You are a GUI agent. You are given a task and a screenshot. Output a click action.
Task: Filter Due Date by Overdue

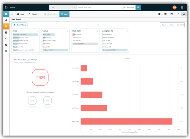(85, 35)
